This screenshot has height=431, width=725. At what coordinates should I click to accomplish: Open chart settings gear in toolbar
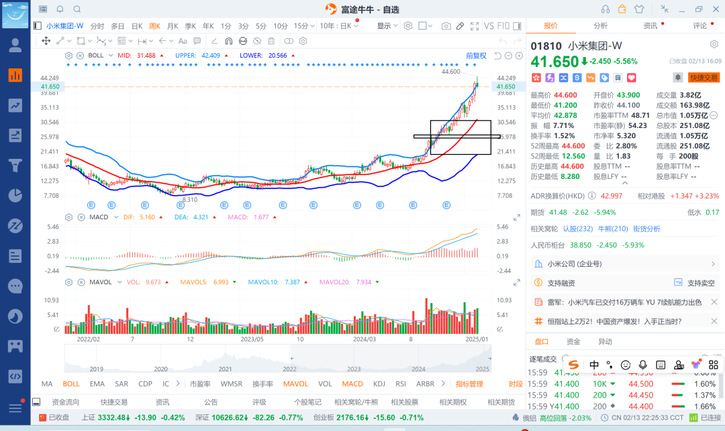pyautogui.click(x=408, y=26)
